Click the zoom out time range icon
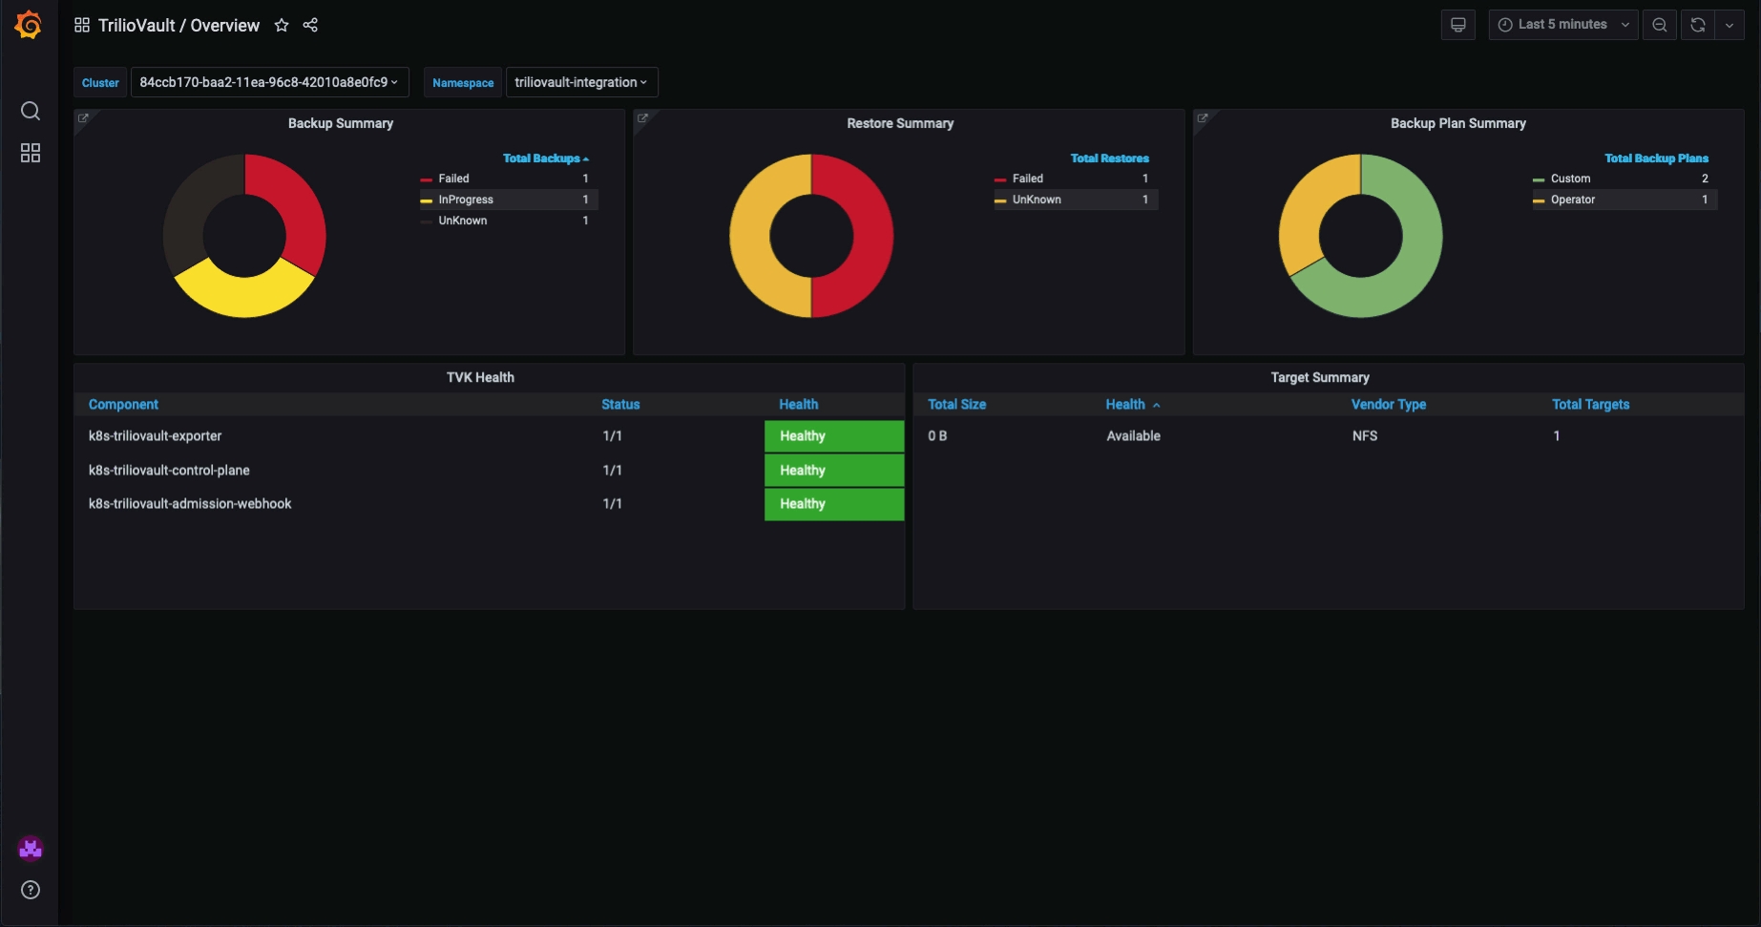Image resolution: width=1761 pixels, height=927 pixels. coord(1660,25)
